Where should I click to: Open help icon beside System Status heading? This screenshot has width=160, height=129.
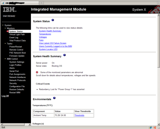click(53, 20)
